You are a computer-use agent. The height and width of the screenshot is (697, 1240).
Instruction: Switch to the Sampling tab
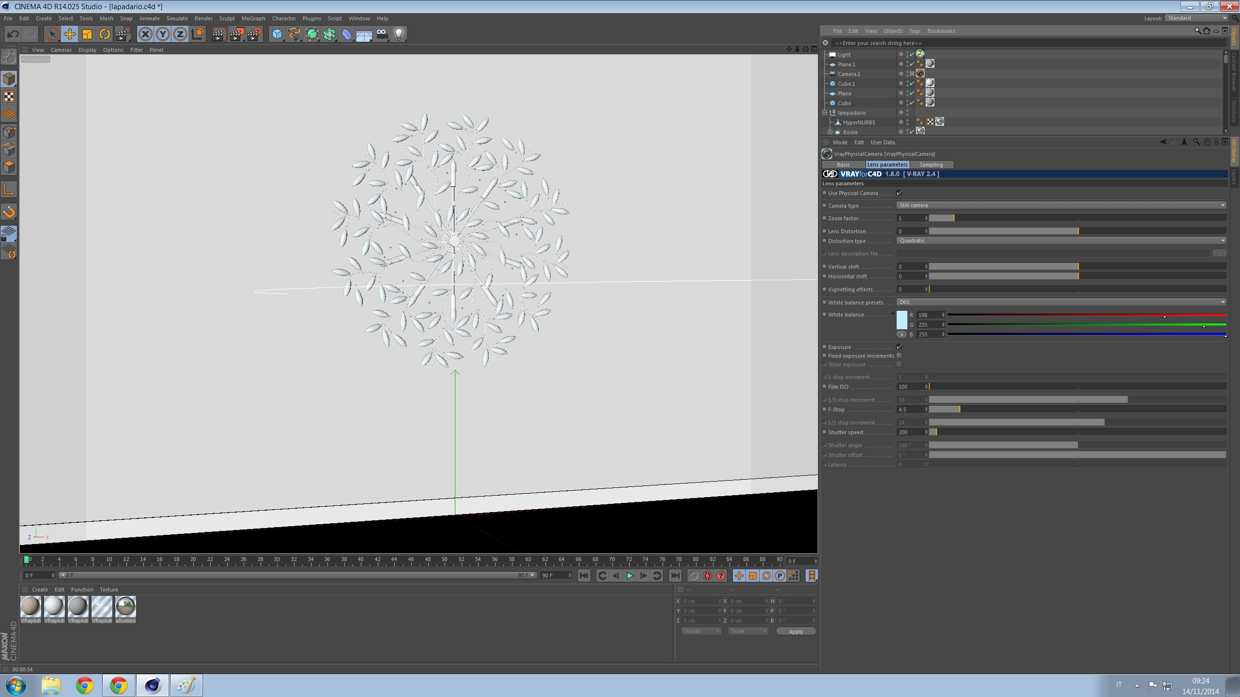[931, 165]
